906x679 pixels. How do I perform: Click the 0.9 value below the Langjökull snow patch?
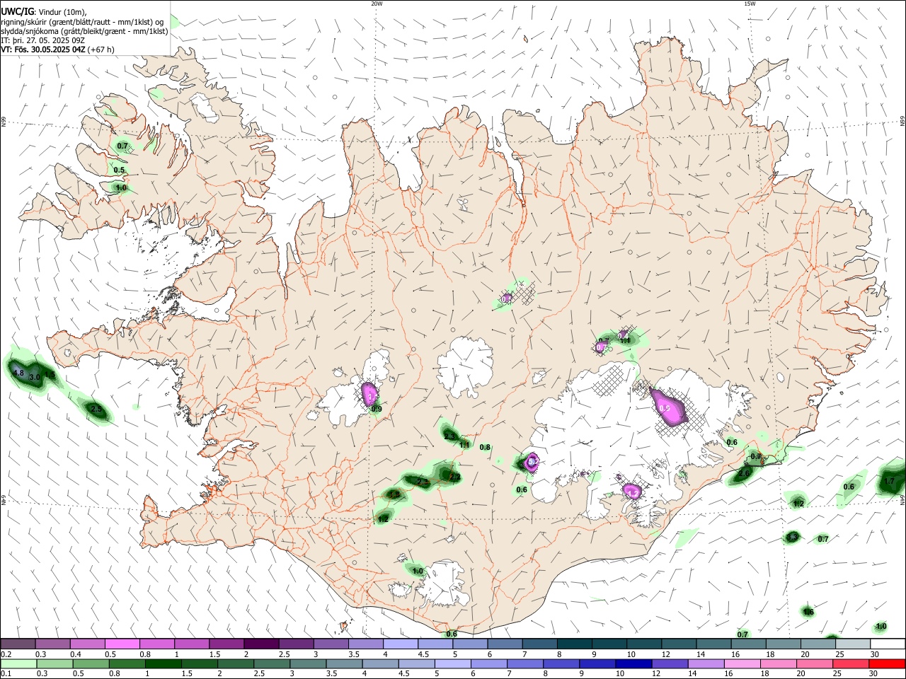[377, 409]
